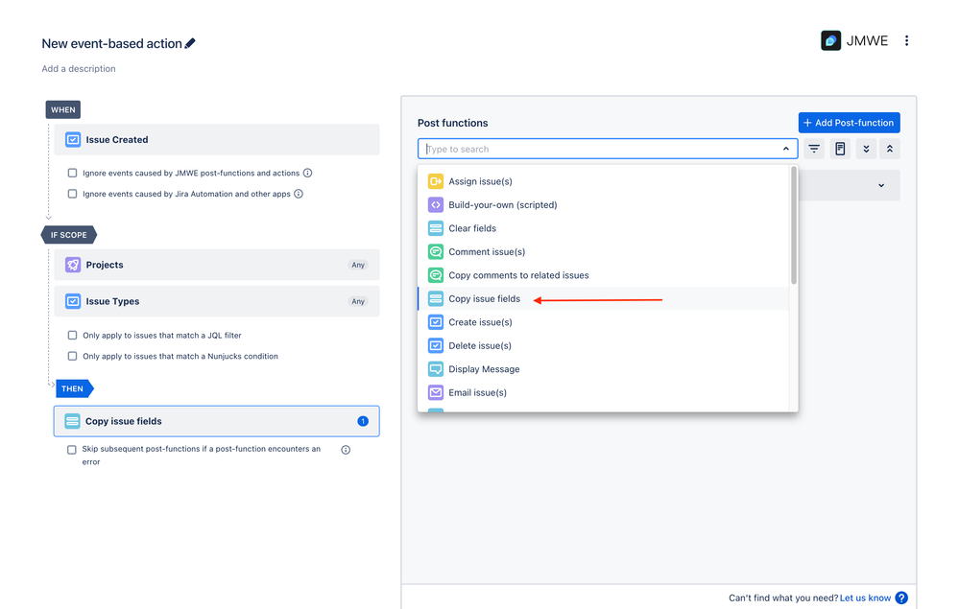The image size is (959, 609).
Task: Click the New event-based action title
Action: [x=112, y=43]
